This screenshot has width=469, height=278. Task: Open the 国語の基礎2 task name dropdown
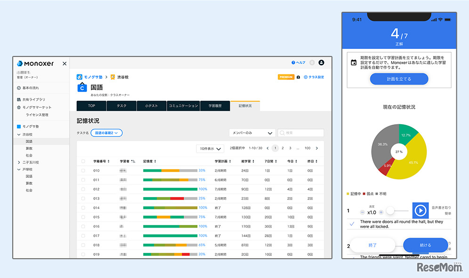click(106, 133)
